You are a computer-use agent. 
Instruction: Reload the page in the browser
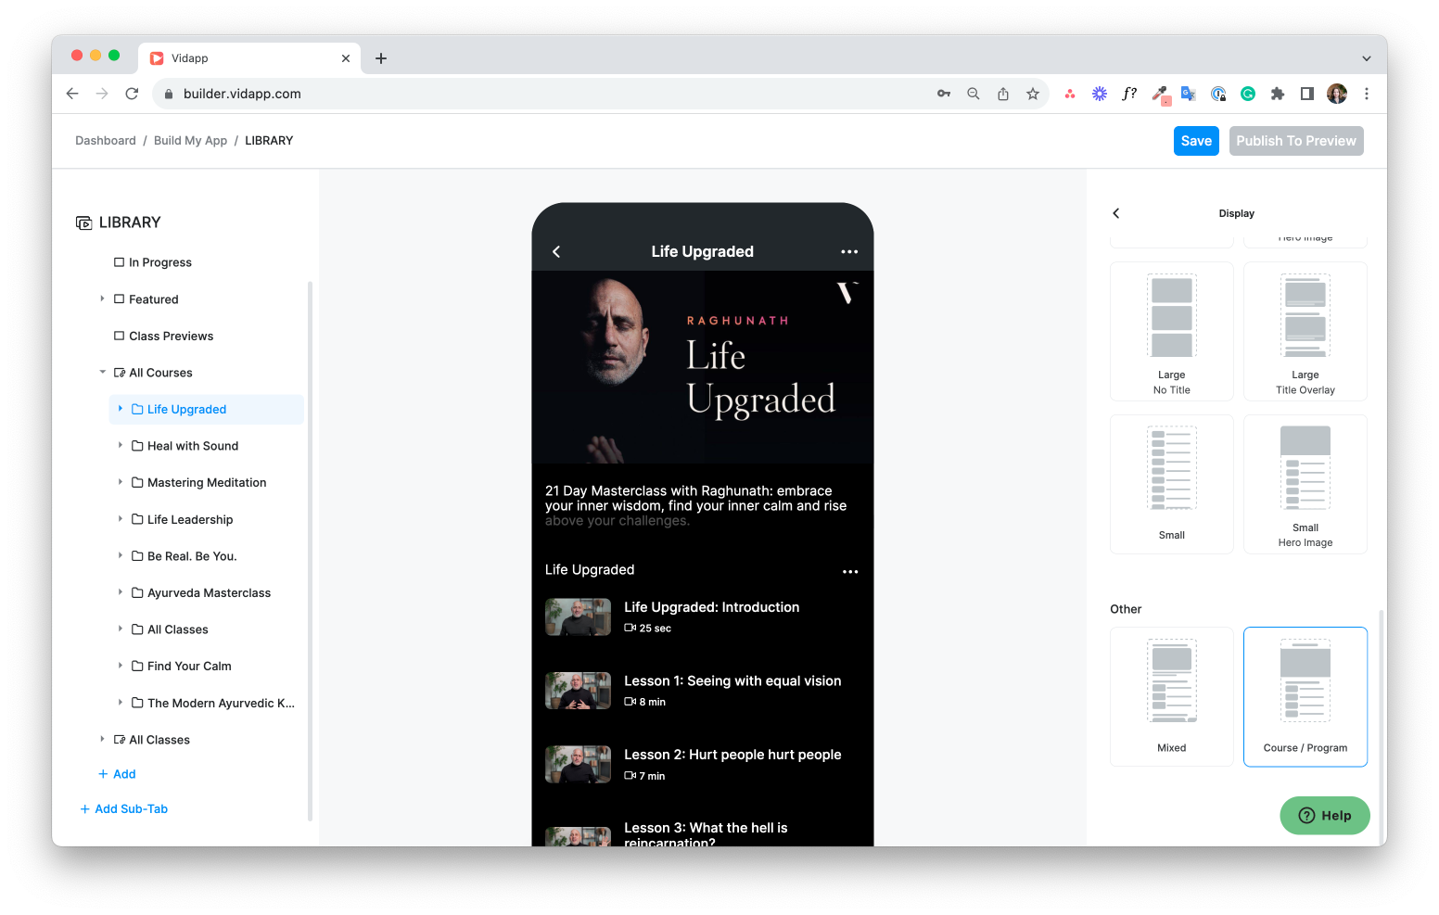tap(132, 94)
